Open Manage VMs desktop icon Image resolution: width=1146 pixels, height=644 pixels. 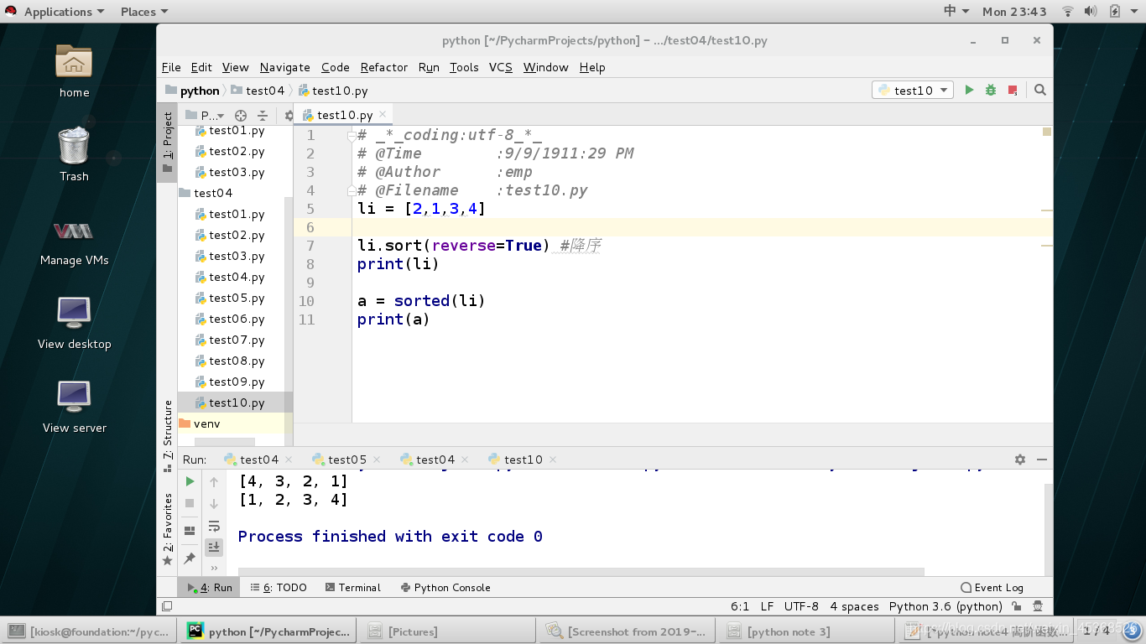74,243
